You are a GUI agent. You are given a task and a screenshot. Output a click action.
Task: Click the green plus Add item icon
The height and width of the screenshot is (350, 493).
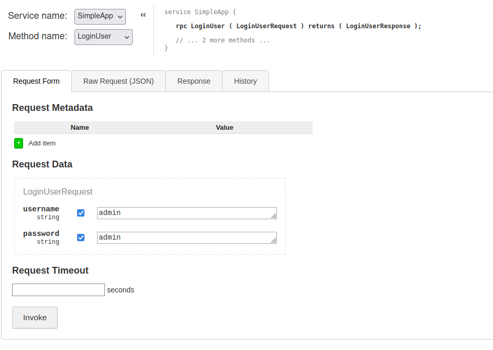[x=18, y=143]
